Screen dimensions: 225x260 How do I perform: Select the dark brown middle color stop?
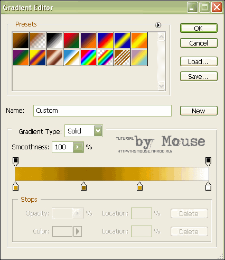(x=83, y=186)
